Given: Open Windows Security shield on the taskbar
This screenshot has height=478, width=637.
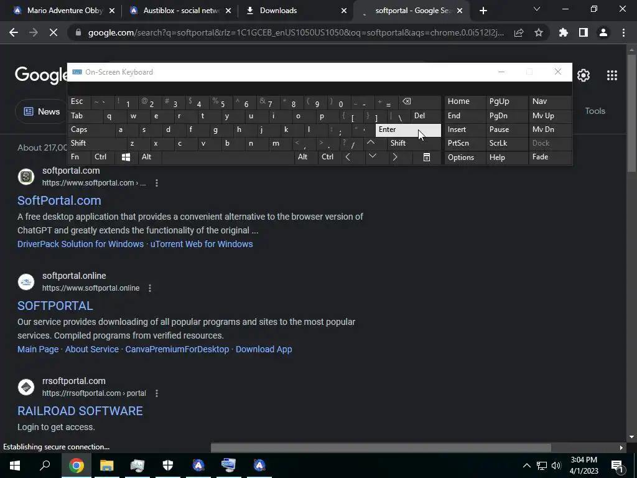Looking at the screenshot, I should tap(168, 466).
